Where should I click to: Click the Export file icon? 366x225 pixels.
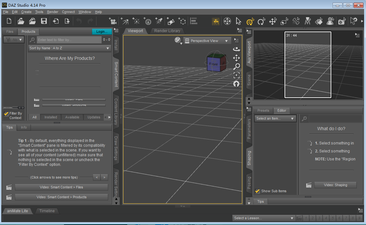click(67, 21)
